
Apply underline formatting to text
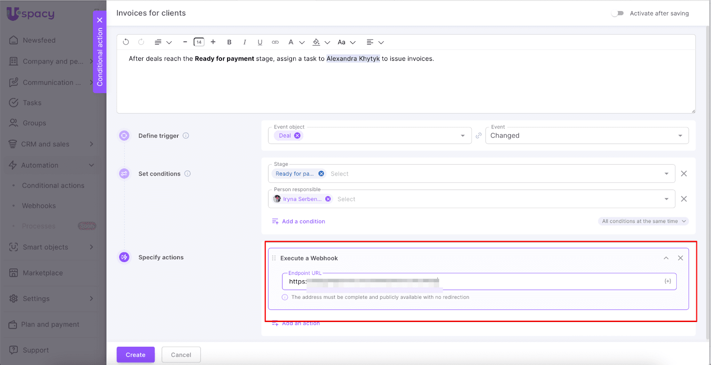260,42
